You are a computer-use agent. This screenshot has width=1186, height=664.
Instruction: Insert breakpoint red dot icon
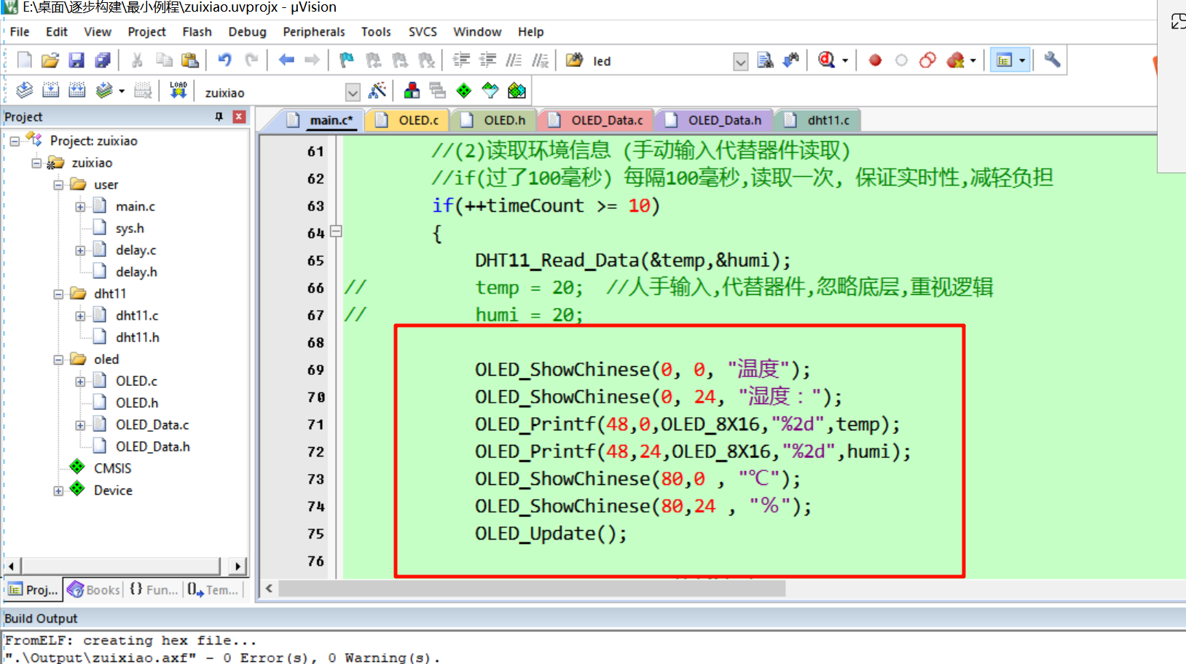[x=875, y=60]
